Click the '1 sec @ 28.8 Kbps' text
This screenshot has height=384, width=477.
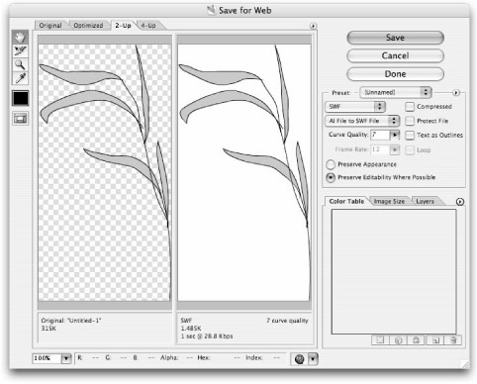pyautogui.click(x=207, y=336)
